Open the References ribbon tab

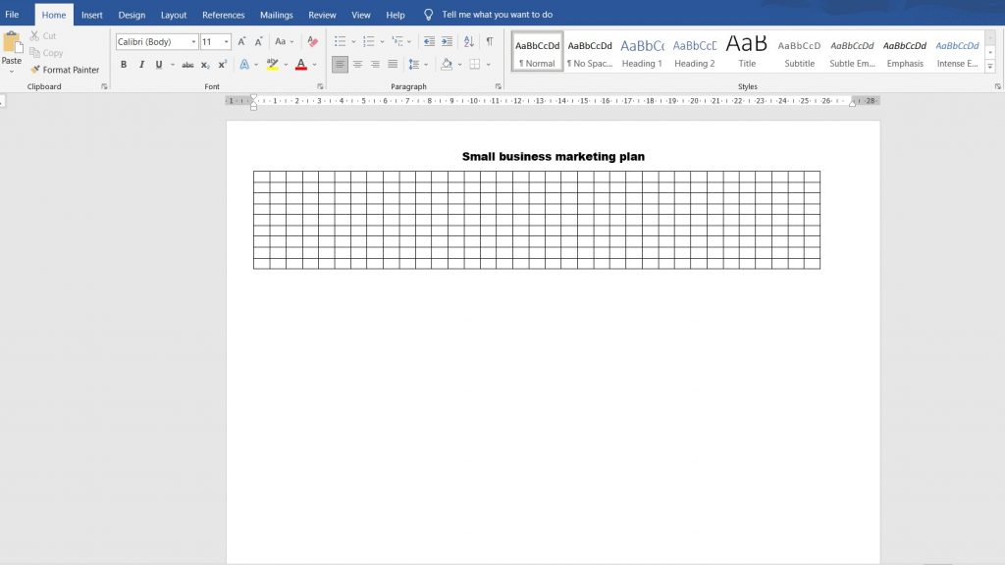(x=223, y=15)
